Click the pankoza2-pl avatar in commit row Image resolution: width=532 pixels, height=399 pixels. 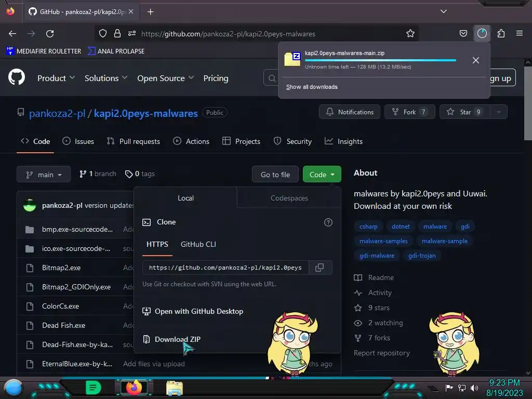click(x=30, y=205)
